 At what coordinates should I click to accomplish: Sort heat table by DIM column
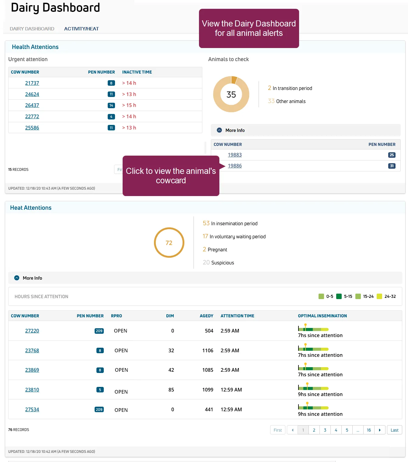coord(170,316)
